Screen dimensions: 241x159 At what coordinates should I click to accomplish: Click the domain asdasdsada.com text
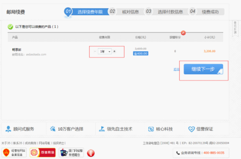click(36, 54)
